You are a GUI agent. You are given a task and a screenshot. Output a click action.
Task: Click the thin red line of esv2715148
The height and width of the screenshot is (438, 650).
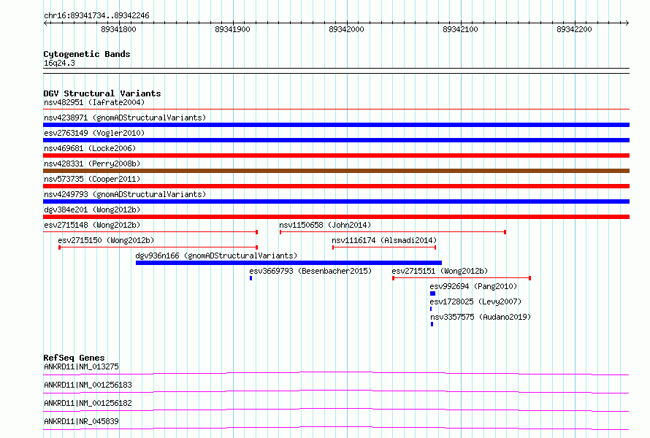pyautogui.click(x=150, y=232)
